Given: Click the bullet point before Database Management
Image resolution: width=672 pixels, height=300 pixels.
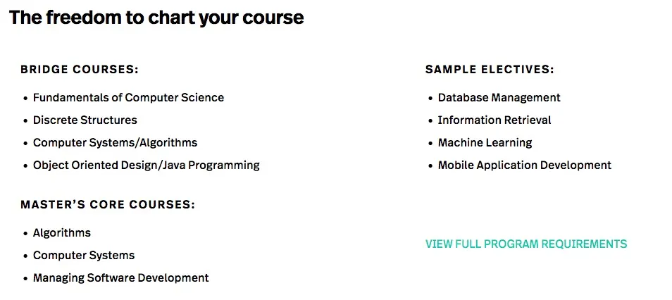Looking at the screenshot, I should pyautogui.click(x=430, y=99).
